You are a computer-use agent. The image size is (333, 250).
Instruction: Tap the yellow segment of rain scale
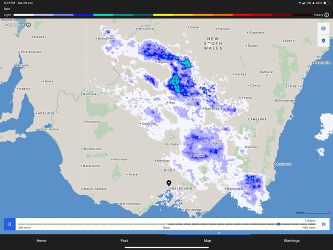tap(163, 15)
